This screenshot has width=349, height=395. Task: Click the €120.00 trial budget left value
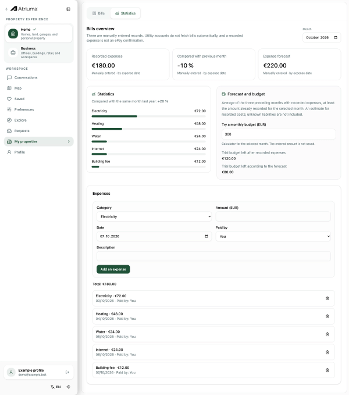click(229, 158)
